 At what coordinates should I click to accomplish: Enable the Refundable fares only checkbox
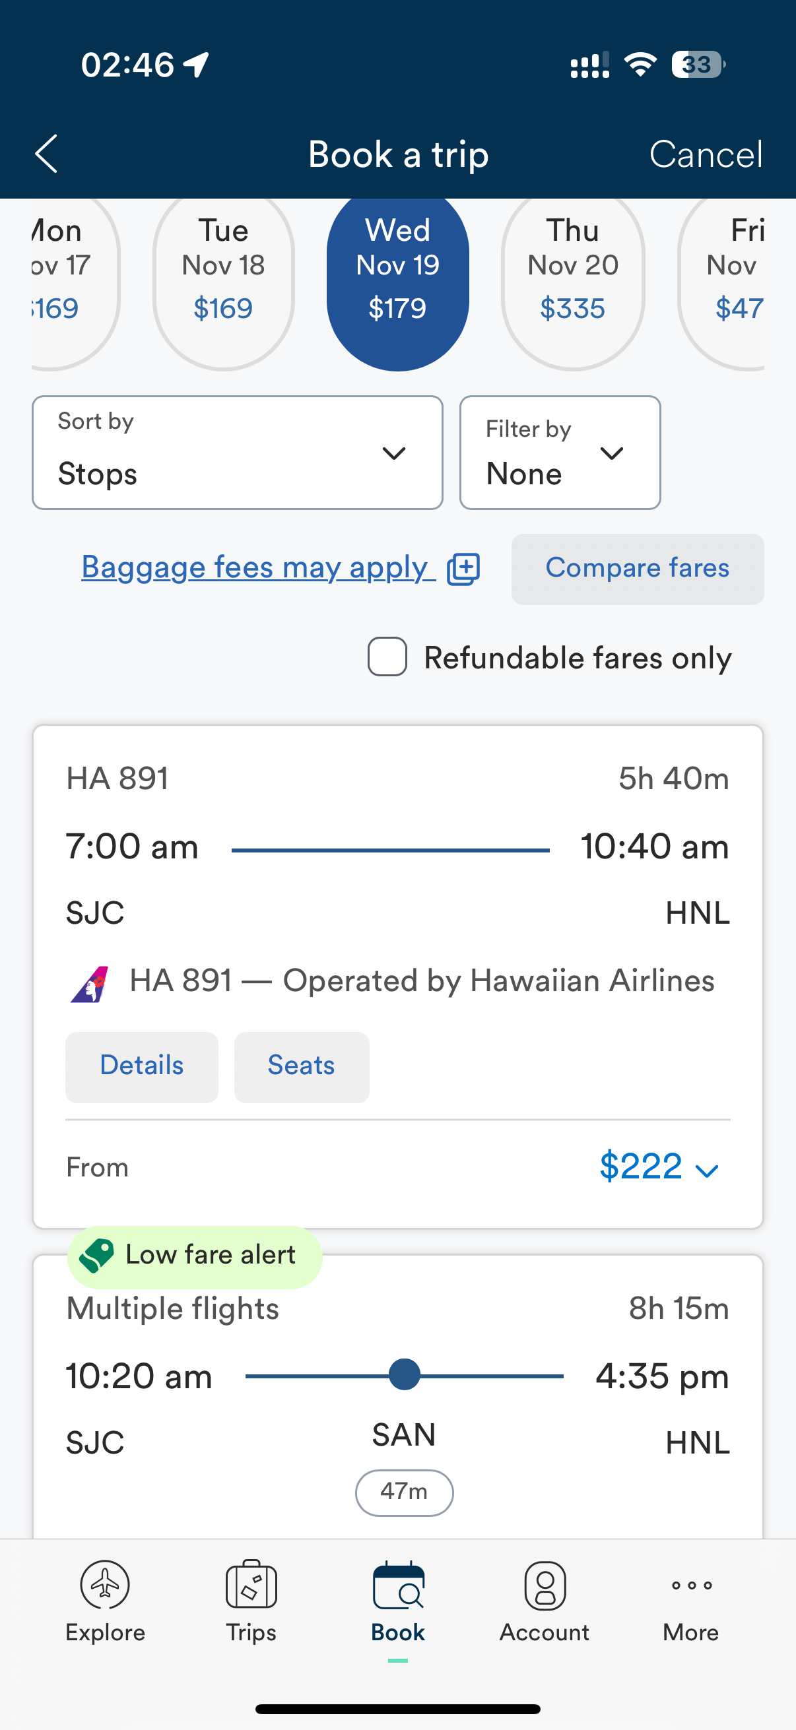point(387,657)
